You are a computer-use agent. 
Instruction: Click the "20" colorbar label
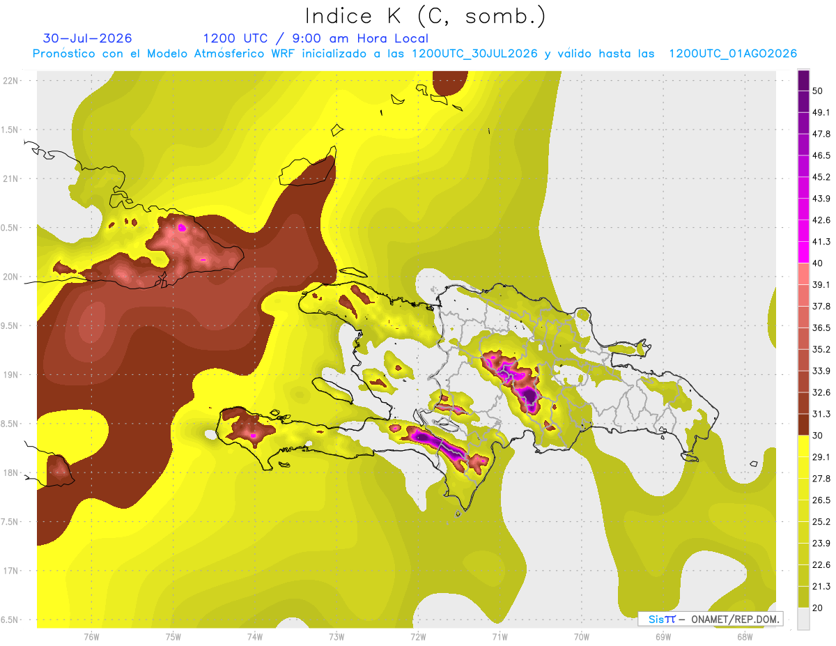click(x=817, y=608)
